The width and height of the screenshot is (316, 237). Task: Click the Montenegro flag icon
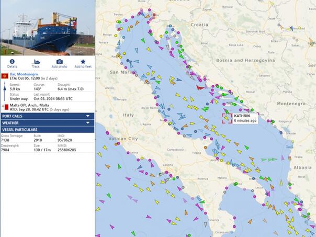(5, 76)
